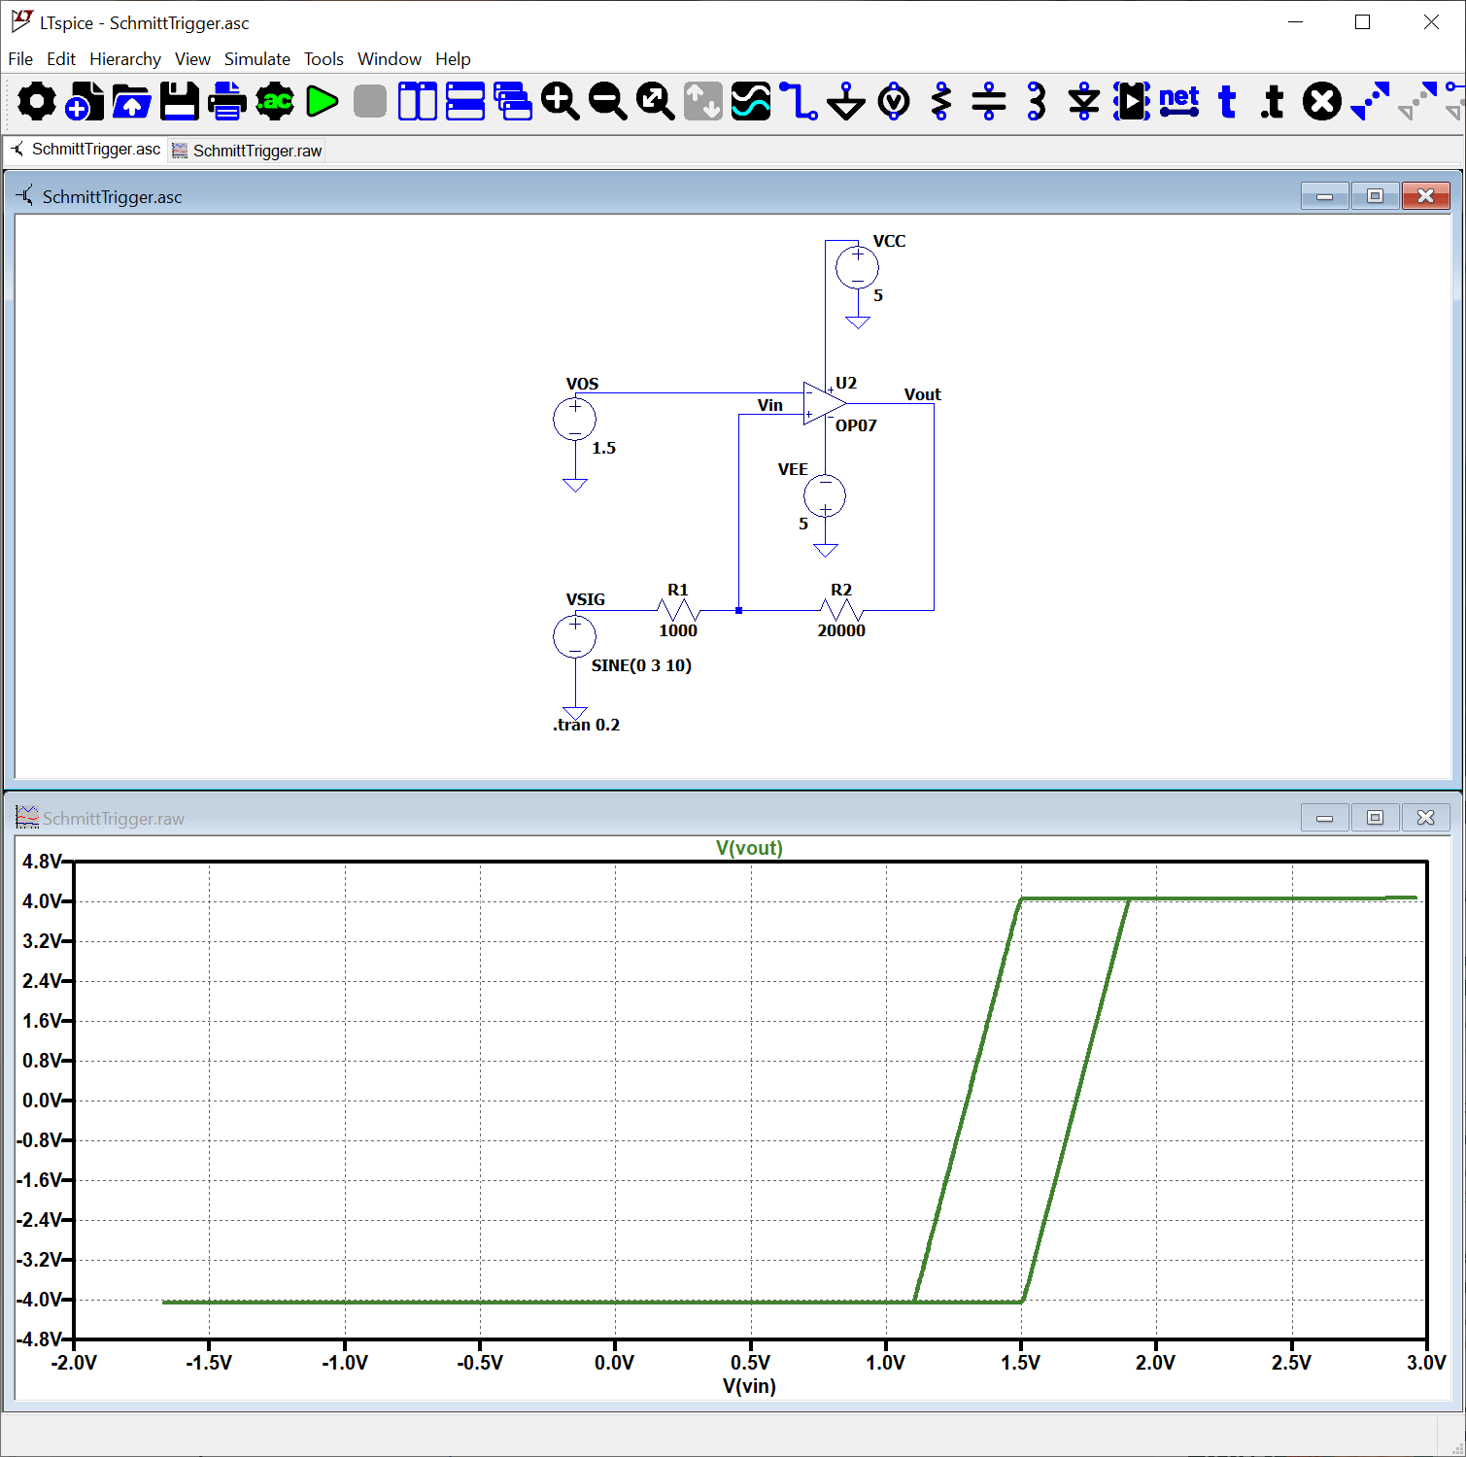The height and width of the screenshot is (1457, 1466).
Task: Open the Hierarchy menu
Action: [124, 59]
